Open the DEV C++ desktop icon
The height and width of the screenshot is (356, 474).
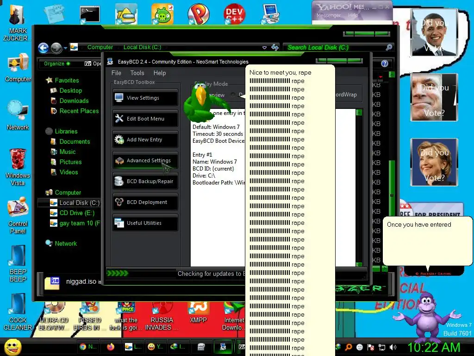pos(234,13)
